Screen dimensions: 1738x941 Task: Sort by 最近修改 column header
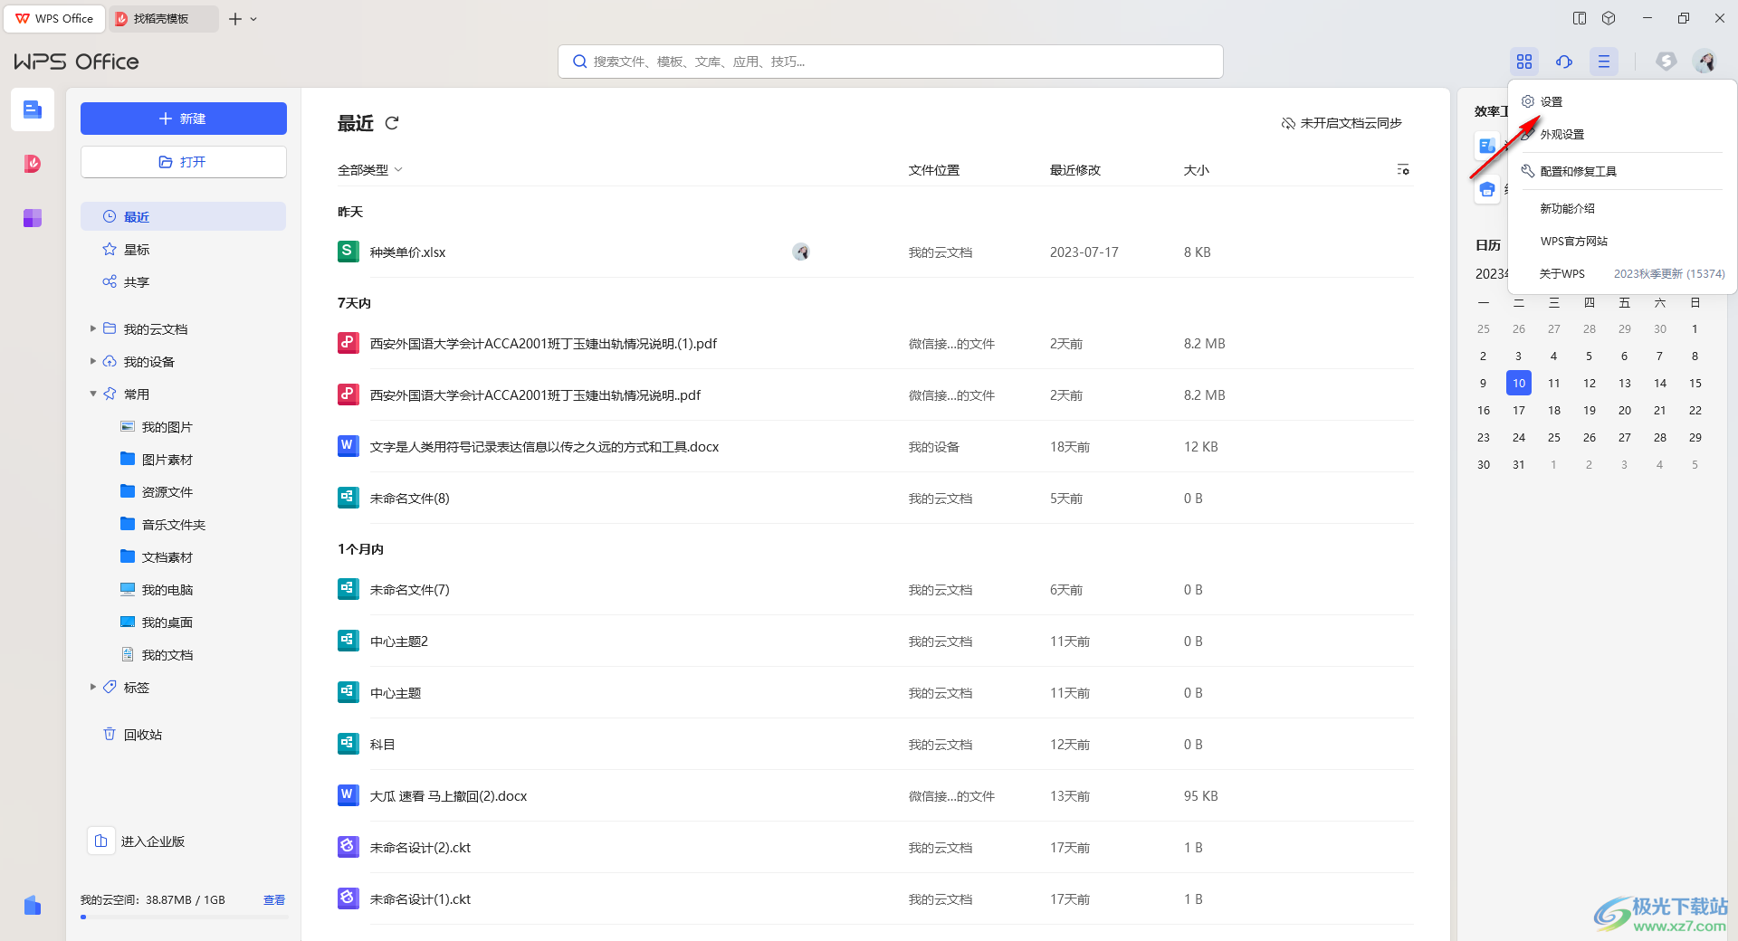(1074, 170)
